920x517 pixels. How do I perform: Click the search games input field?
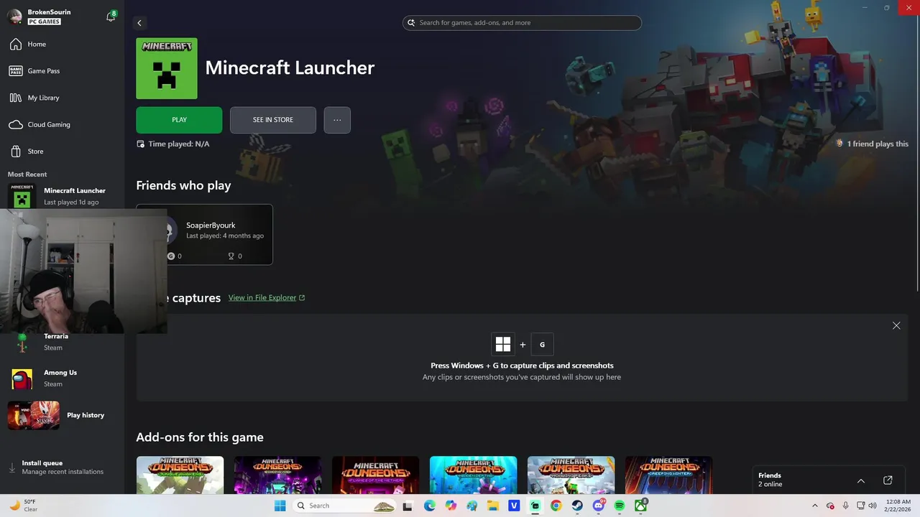[x=522, y=23]
